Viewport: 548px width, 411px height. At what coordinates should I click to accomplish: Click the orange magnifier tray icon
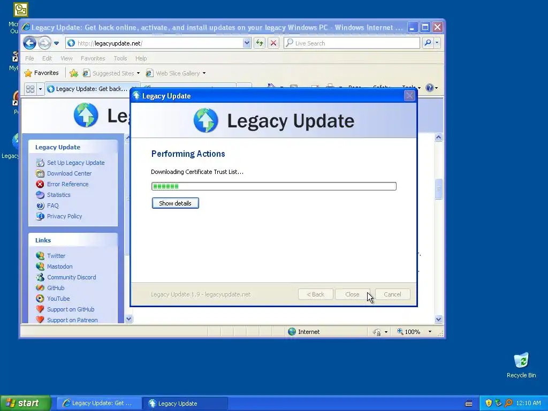point(508,403)
